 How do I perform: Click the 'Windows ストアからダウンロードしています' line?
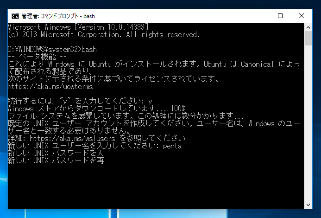pos(97,108)
